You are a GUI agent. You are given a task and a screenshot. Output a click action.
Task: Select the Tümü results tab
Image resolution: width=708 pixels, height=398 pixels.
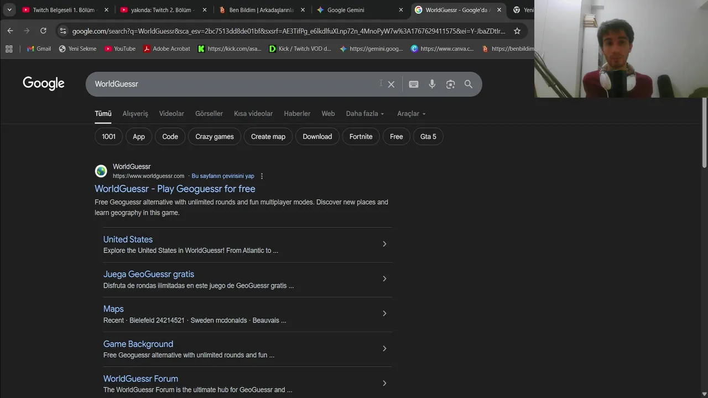pos(103,113)
